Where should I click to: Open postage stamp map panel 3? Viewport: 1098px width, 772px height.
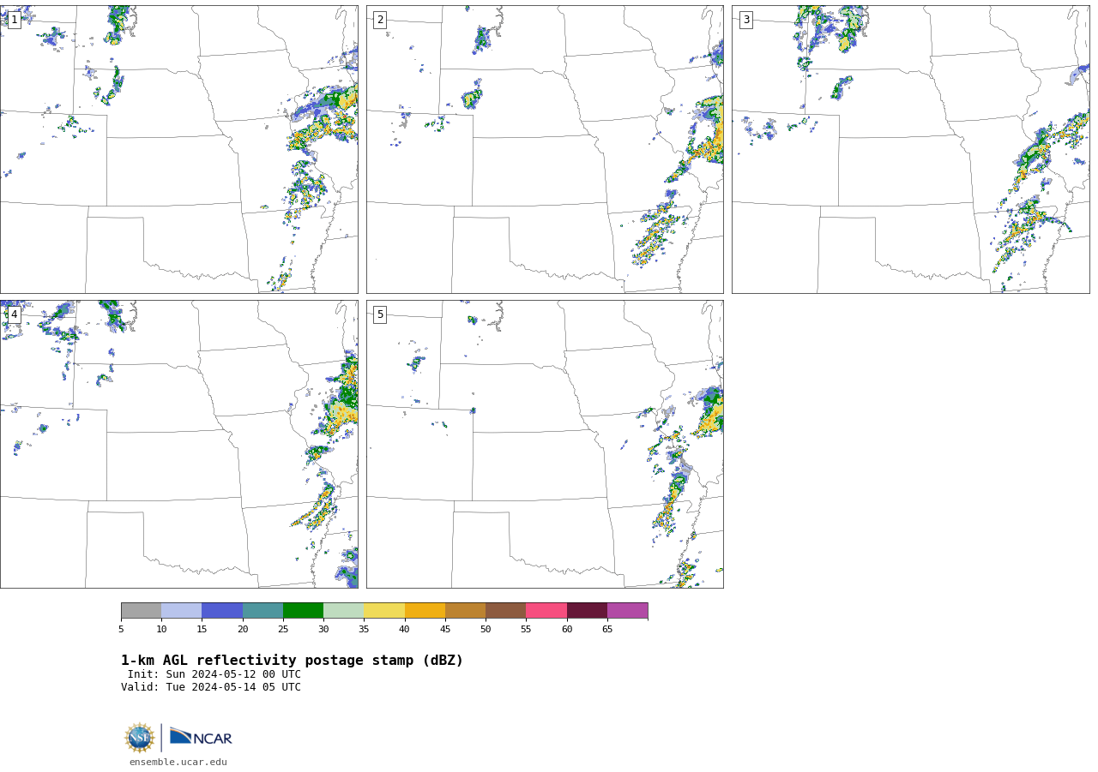(910, 149)
